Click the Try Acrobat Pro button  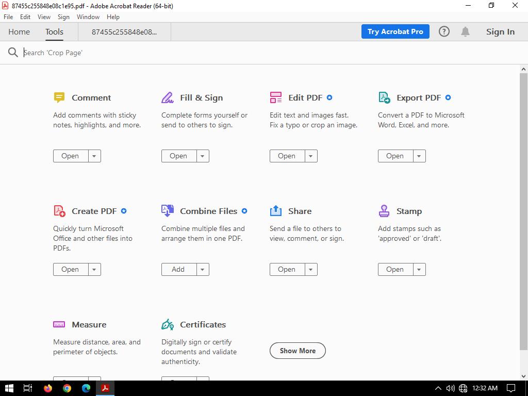click(395, 31)
